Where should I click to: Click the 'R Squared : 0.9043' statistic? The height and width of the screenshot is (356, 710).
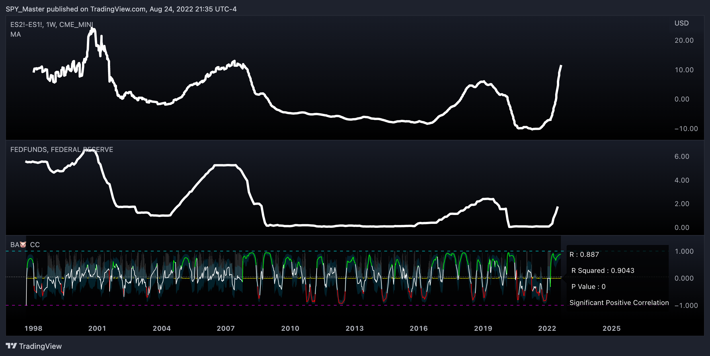point(603,271)
